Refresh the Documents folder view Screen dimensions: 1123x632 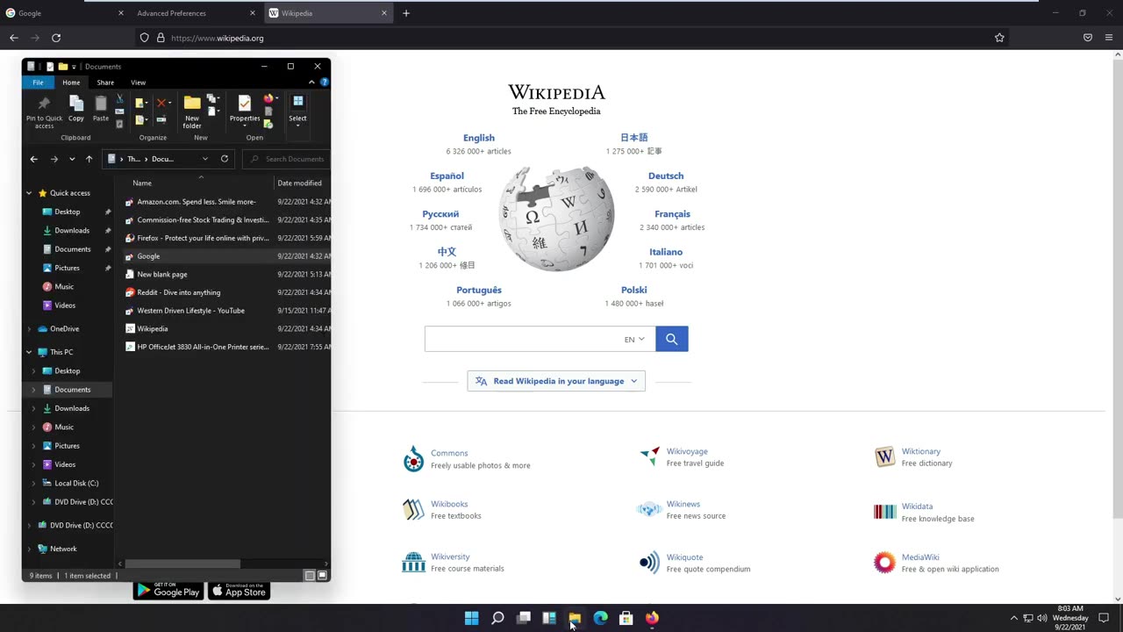(x=225, y=159)
